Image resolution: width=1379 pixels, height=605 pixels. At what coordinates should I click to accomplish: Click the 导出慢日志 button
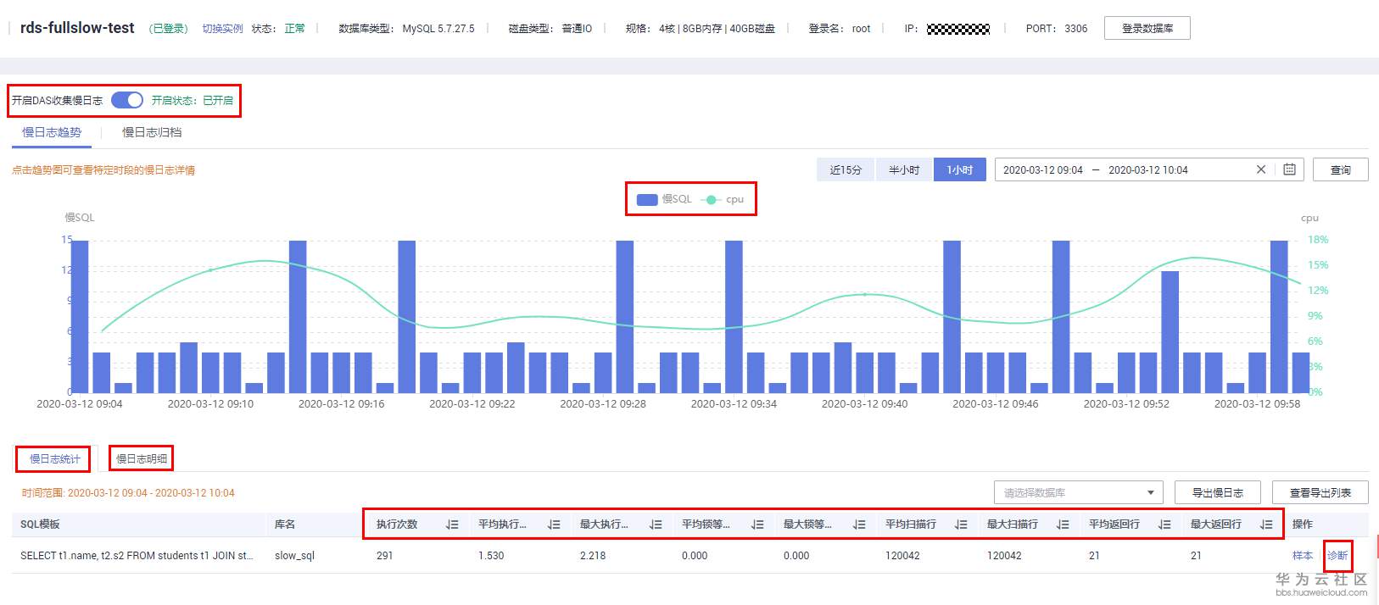pyautogui.click(x=1218, y=492)
